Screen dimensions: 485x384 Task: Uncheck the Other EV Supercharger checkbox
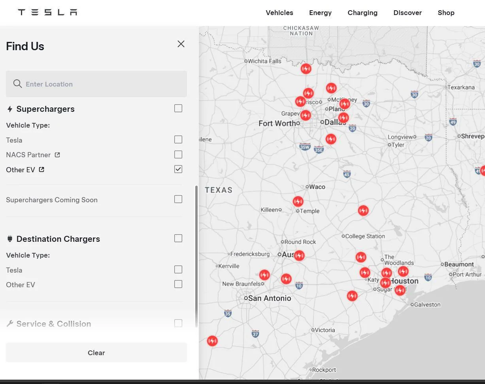(178, 169)
